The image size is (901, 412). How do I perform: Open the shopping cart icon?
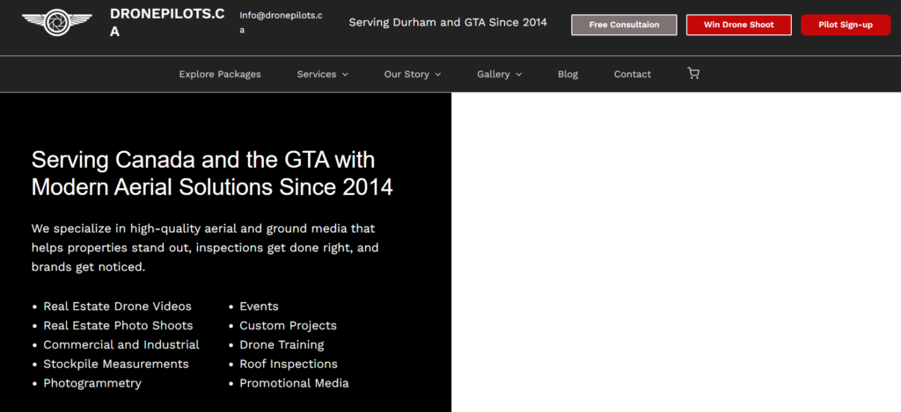[x=693, y=74]
